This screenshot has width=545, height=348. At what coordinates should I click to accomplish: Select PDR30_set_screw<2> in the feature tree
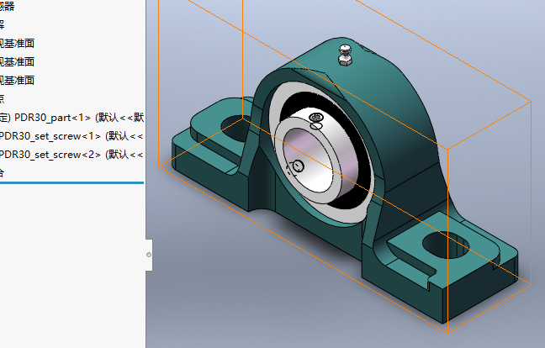pos(72,154)
